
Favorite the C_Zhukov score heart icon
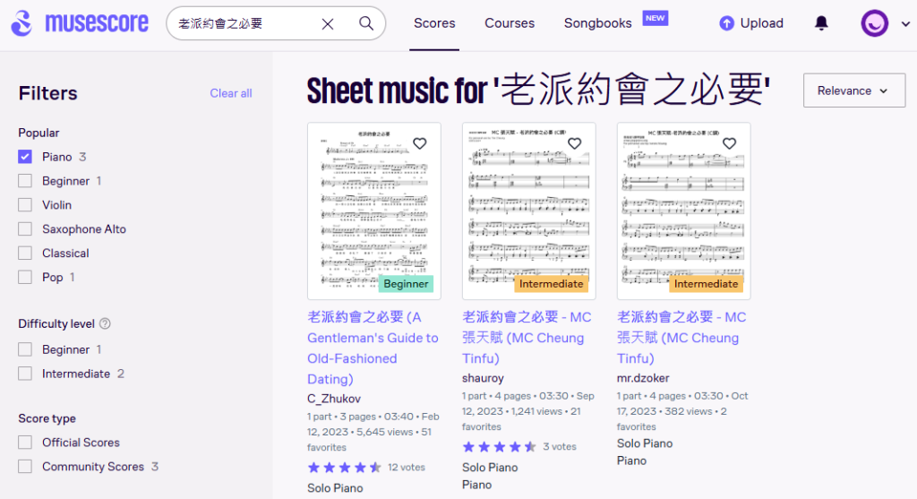[x=419, y=143]
